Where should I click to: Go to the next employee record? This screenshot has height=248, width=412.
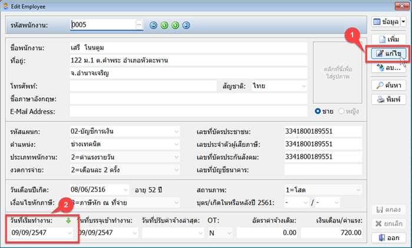coord(175,25)
